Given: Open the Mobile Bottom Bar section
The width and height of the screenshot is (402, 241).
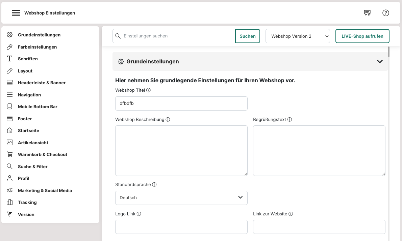Looking at the screenshot, I should coord(37,107).
